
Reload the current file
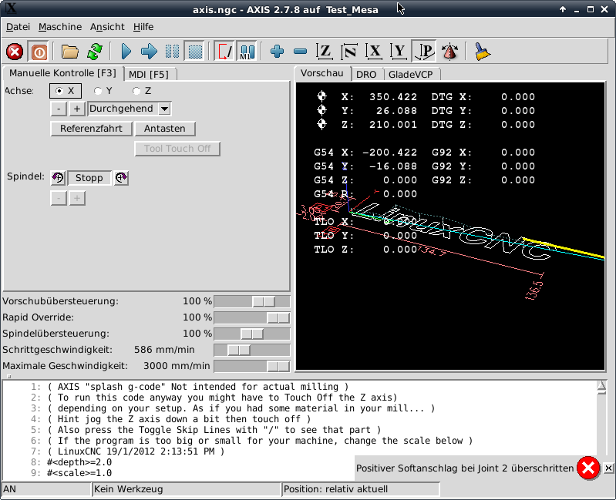tap(95, 52)
